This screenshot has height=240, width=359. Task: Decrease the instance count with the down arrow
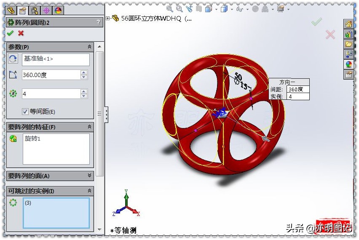tap(84, 96)
